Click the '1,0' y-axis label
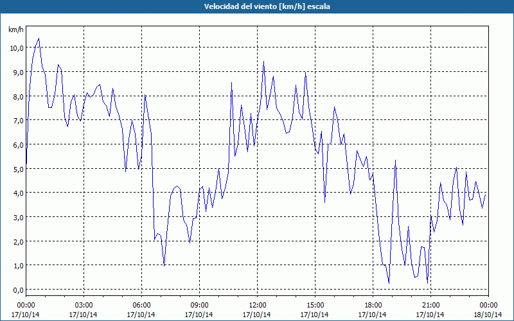Image resolution: width=514 pixels, height=321 pixels. (19, 266)
